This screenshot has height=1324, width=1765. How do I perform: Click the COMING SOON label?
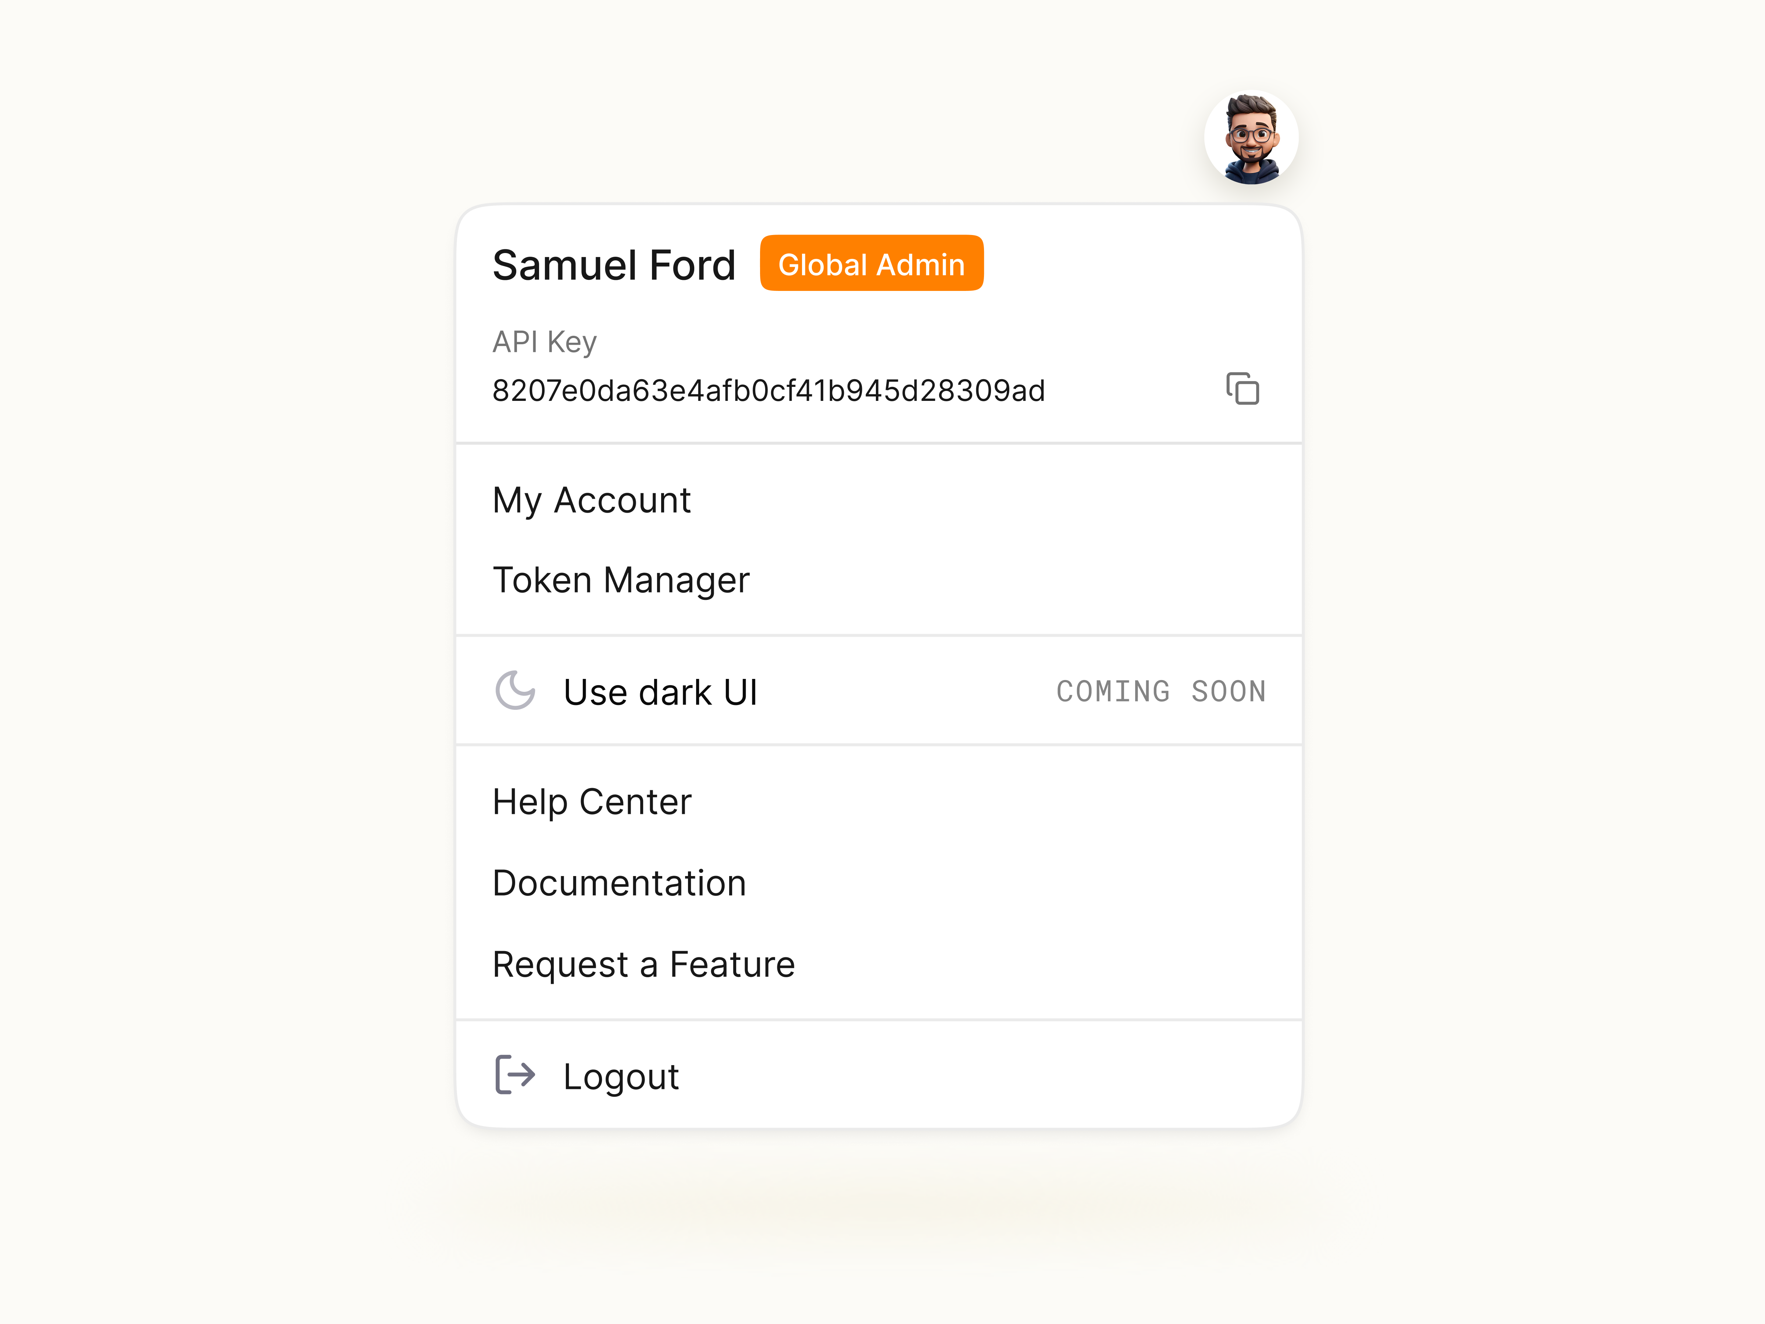pos(1161,691)
